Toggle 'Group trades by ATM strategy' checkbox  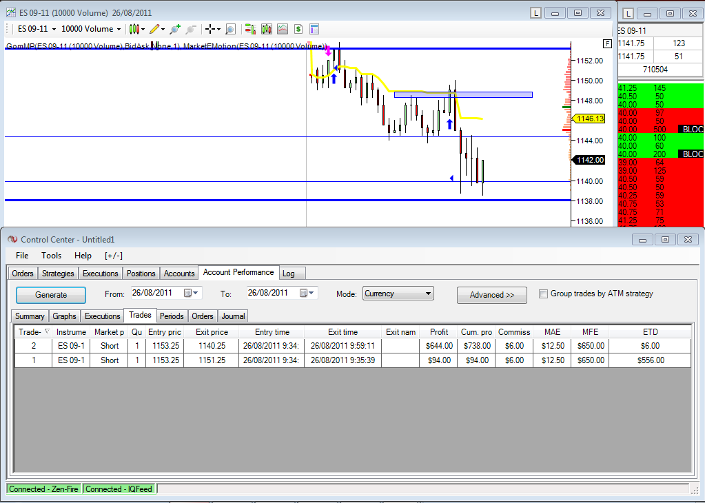[x=543, y=294]
